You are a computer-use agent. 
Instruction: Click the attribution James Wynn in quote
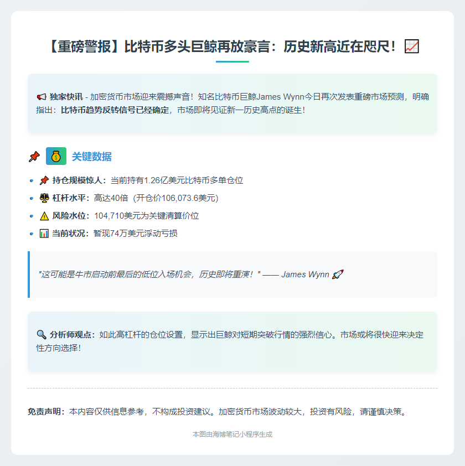coord(305,275)
